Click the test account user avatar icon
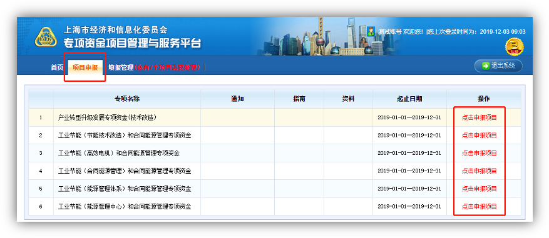Screen dimensions: 549x238 click(x=371, y=31)
